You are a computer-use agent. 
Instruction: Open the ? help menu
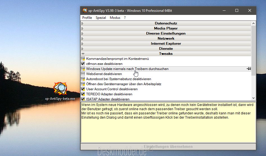[125, 18]
